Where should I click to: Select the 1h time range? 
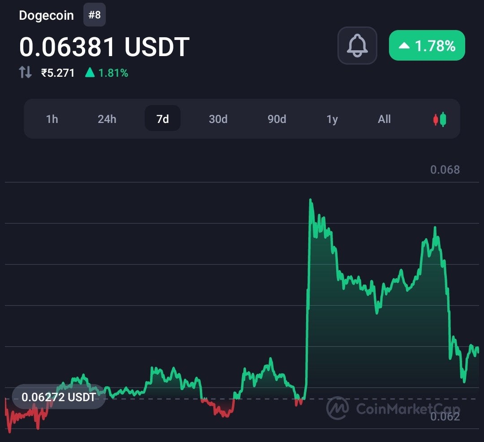[52, 119]
